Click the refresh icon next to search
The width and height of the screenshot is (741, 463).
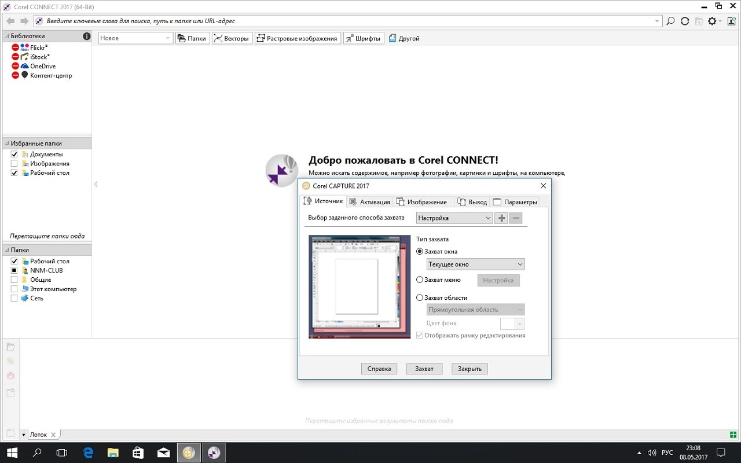click(685, 21)
